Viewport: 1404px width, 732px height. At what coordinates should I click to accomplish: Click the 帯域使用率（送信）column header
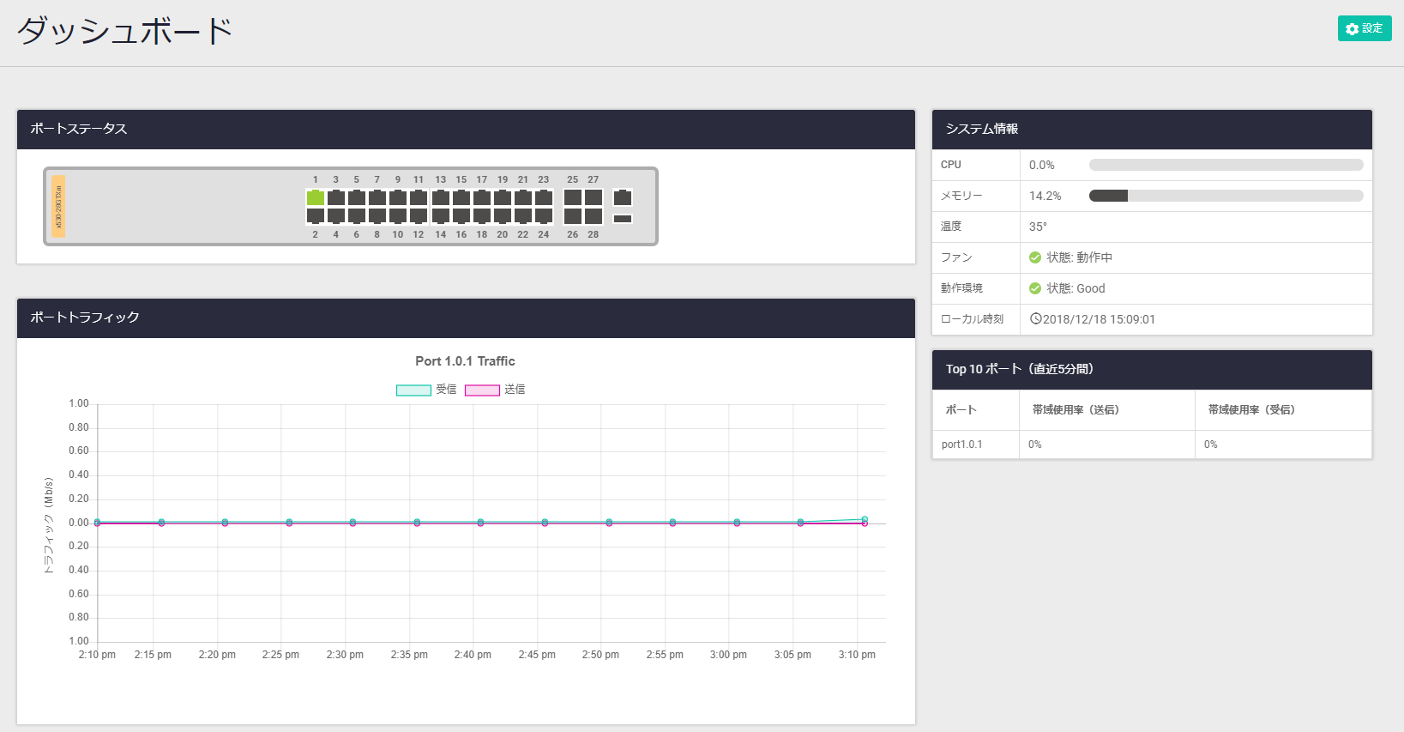(1076, 410)
